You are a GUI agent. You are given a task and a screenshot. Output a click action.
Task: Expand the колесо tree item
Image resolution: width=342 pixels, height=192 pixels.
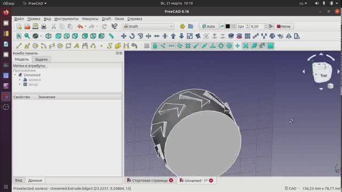[x=20, y=79]
